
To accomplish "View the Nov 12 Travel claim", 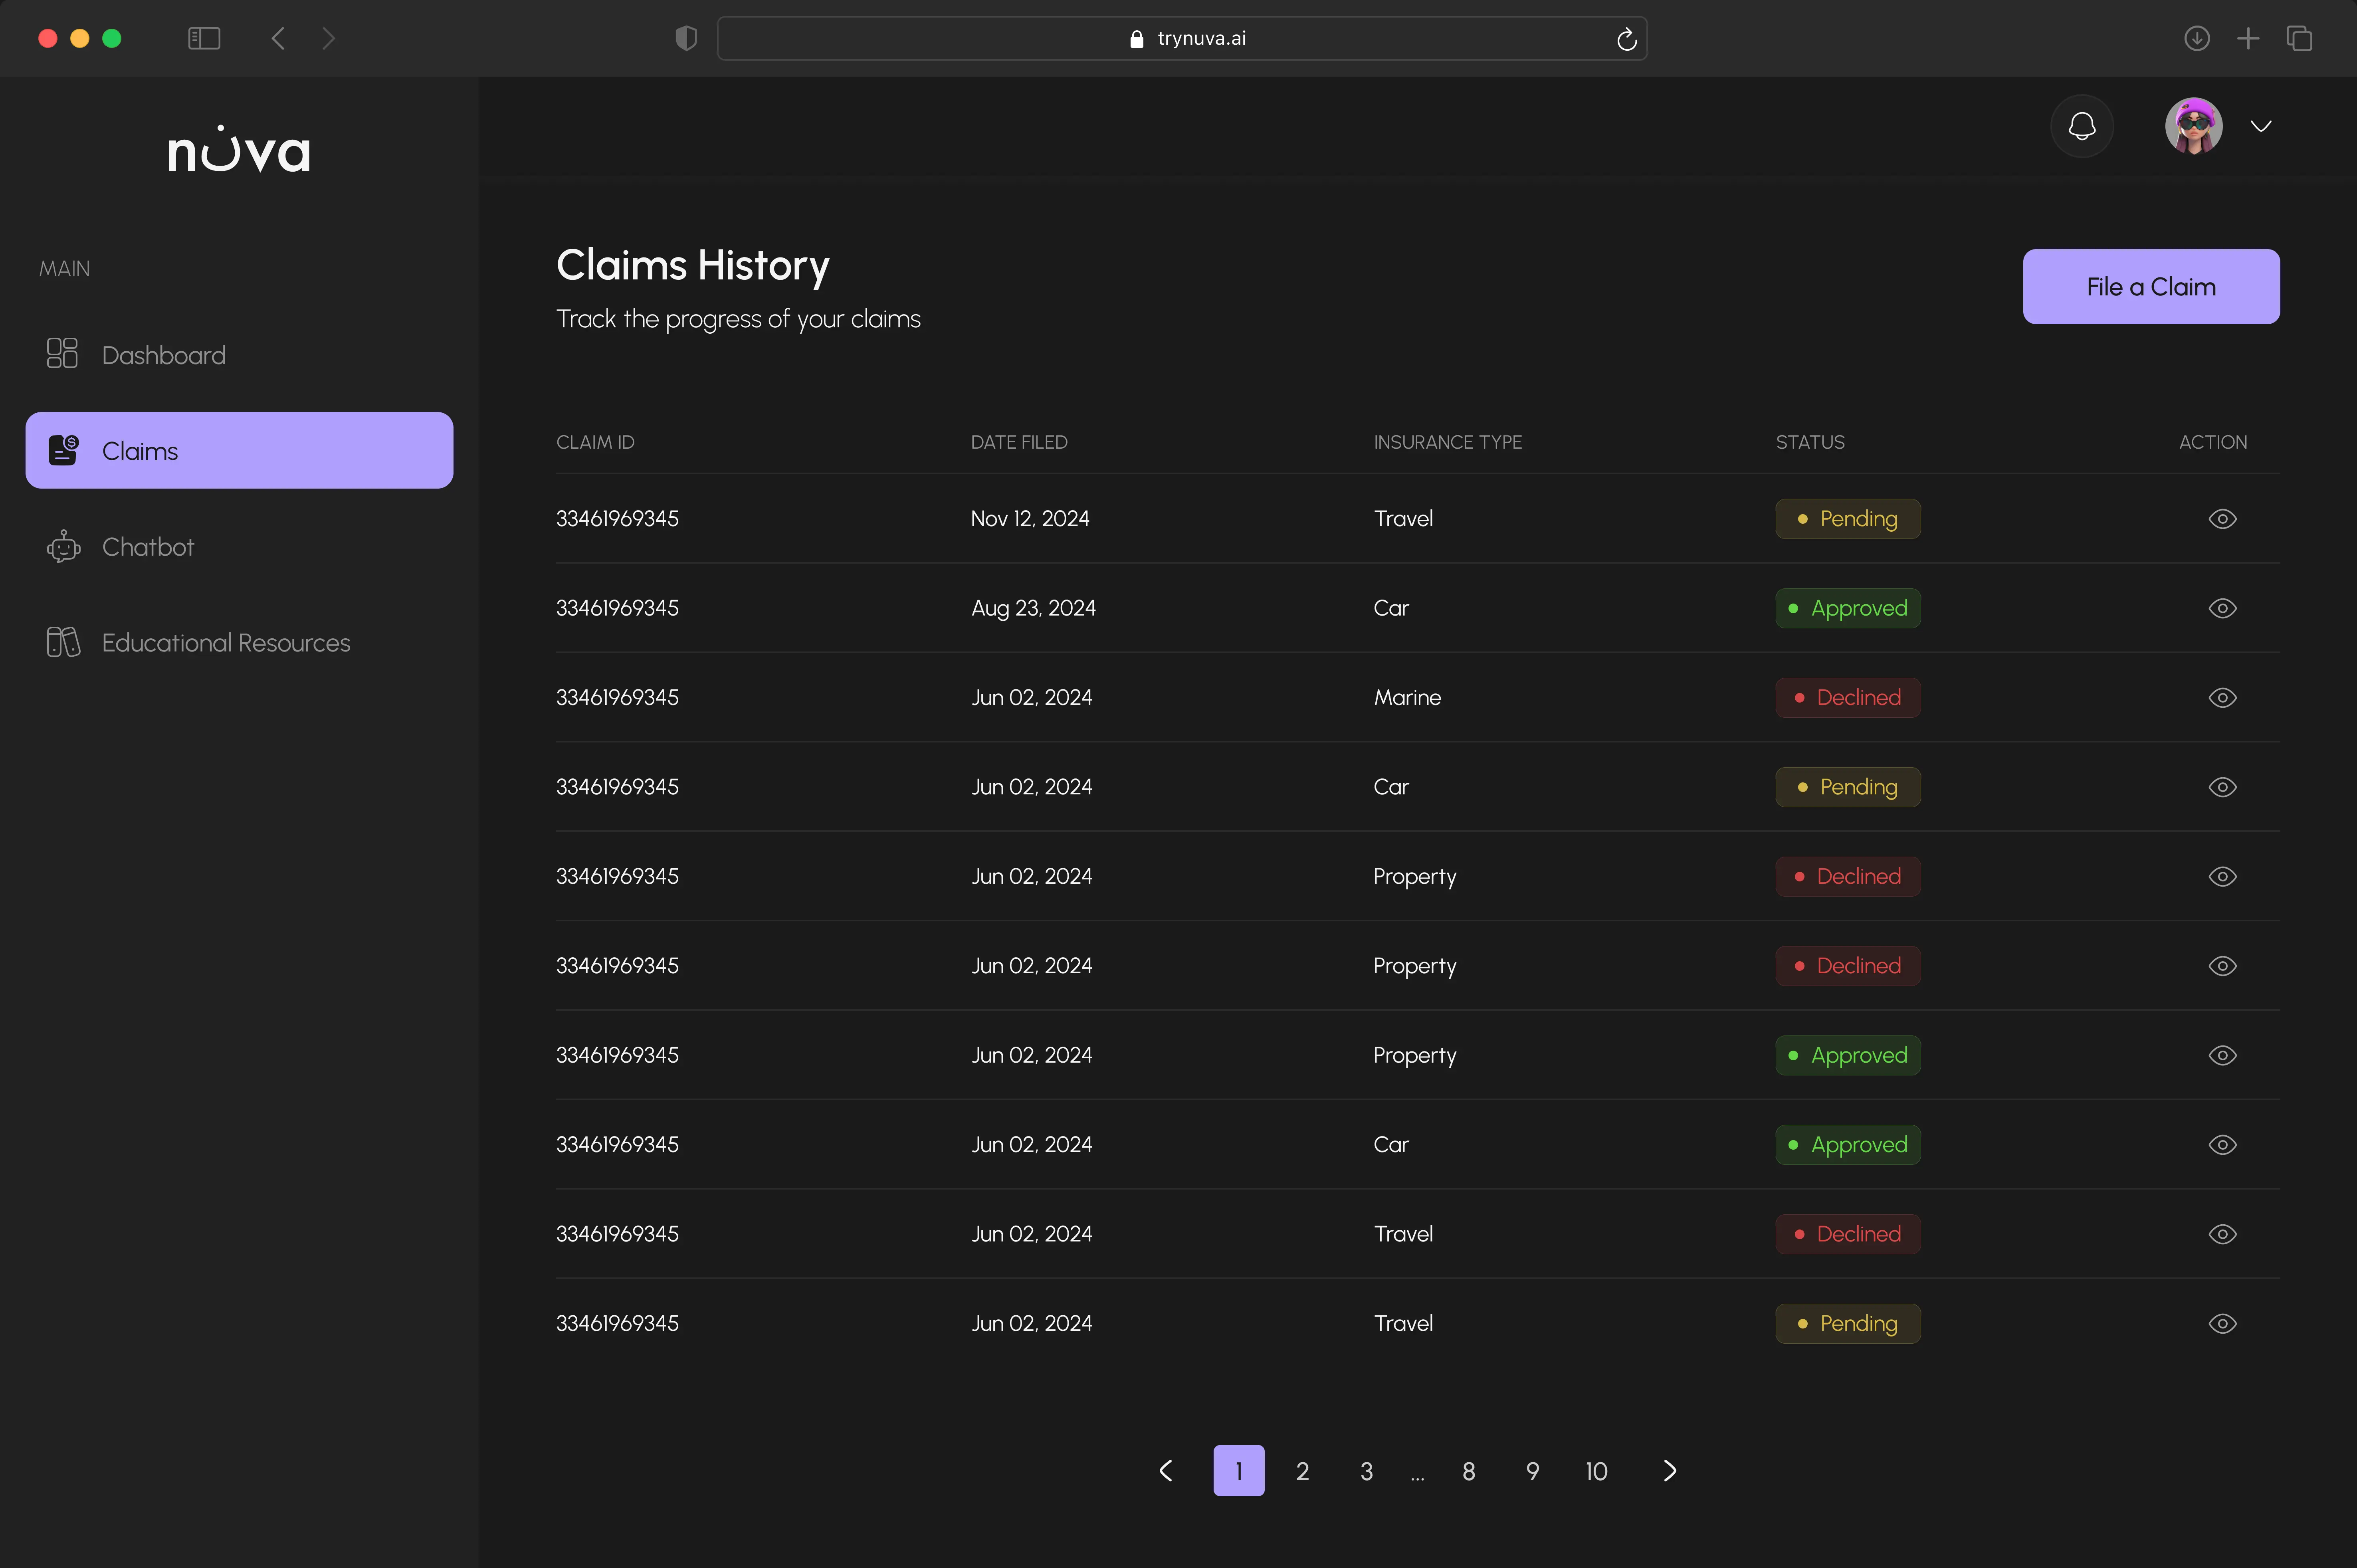I will (x=2222, y=519).
